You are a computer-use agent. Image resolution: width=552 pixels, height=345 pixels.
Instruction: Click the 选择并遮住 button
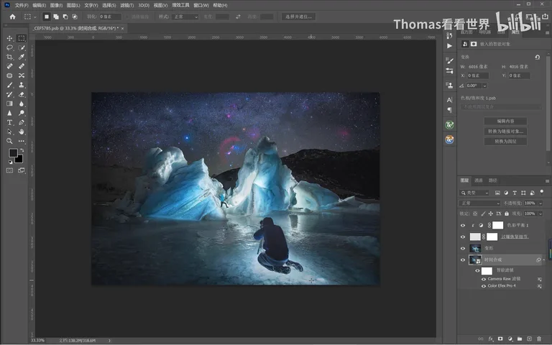coord(298,17)
